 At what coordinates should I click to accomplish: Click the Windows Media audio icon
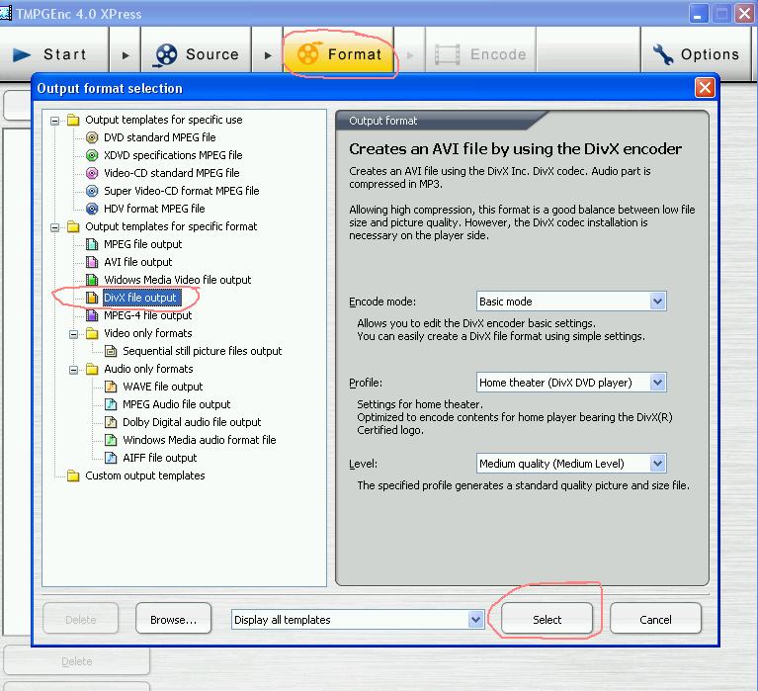click(111, 440)
